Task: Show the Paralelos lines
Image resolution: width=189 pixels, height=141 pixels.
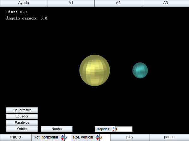Action: point(22,123)
